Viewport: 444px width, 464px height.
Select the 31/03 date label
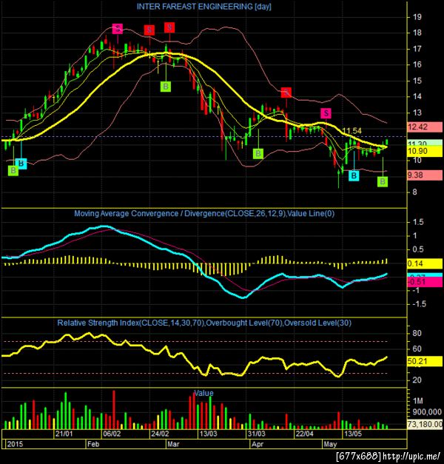tap(256, 434)
